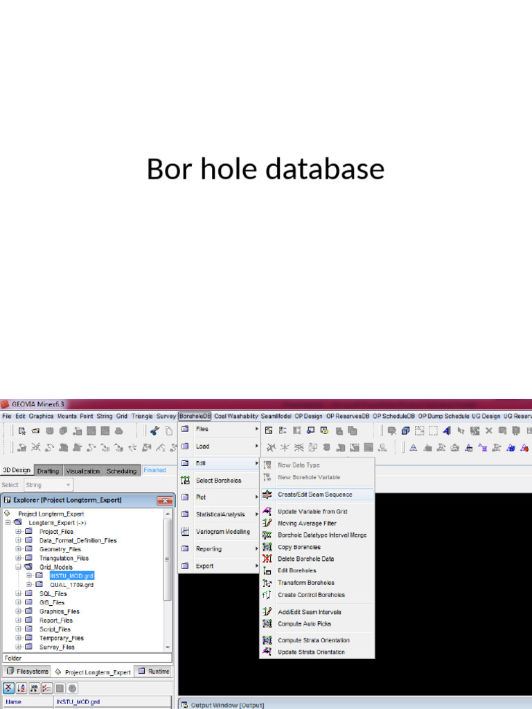Open the Export submenu
Image resolution: width=532 pixels, height=709 pixels.
[x=220, y=566]
